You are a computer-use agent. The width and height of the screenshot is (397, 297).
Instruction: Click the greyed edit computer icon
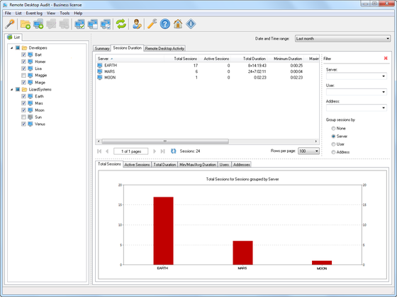pos(51,24)
